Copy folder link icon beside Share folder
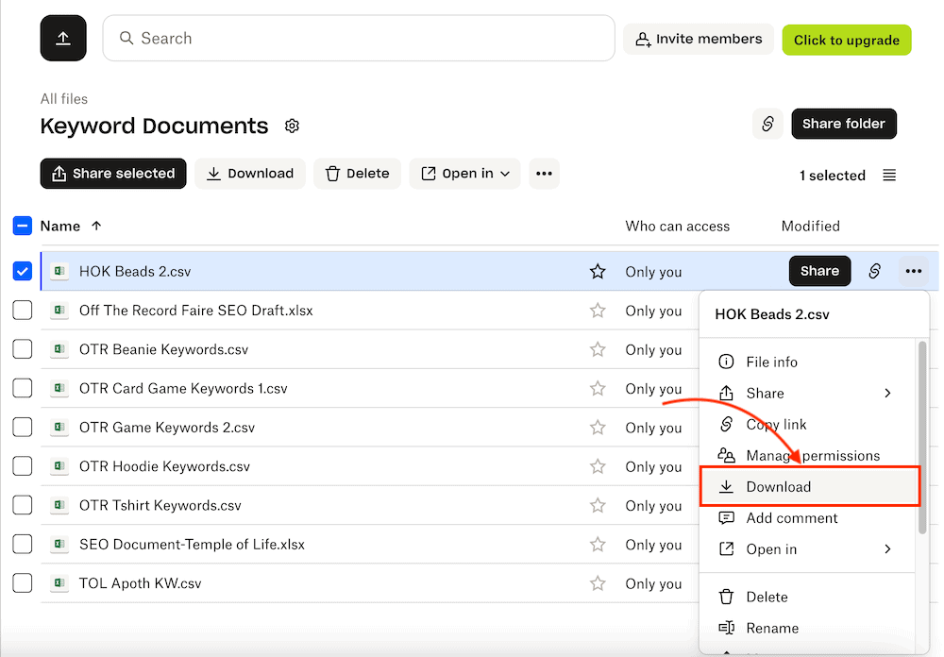944x657 pixels. [x=767, y=124]
